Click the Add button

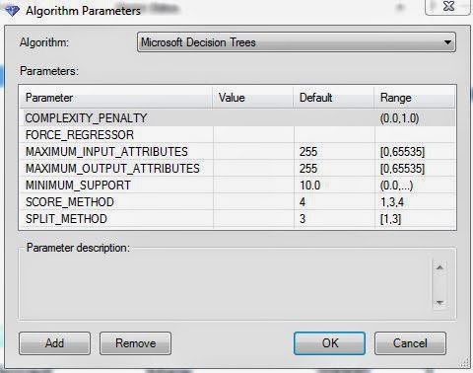[54, 343]
